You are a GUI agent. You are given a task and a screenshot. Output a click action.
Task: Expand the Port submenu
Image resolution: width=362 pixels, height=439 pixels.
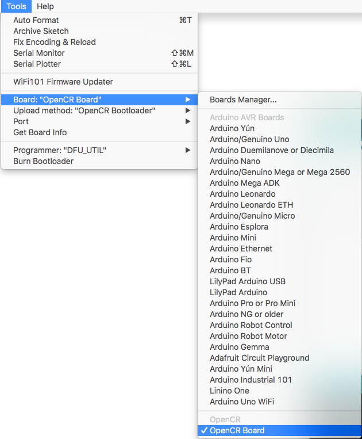(99, 121)
